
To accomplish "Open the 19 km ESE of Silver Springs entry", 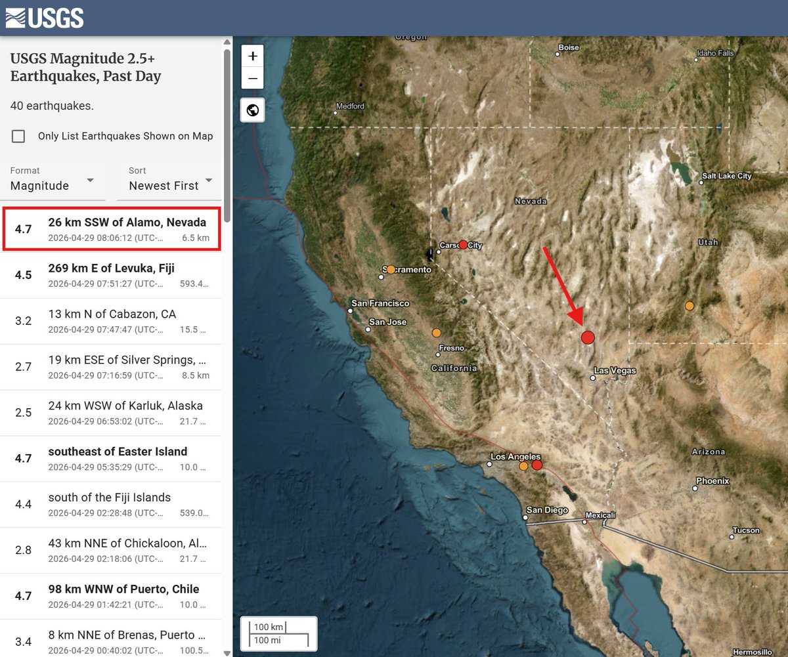I will click(x=111, y=367).
